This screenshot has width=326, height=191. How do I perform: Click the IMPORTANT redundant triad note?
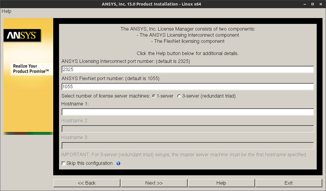click(x=184, y=155)
